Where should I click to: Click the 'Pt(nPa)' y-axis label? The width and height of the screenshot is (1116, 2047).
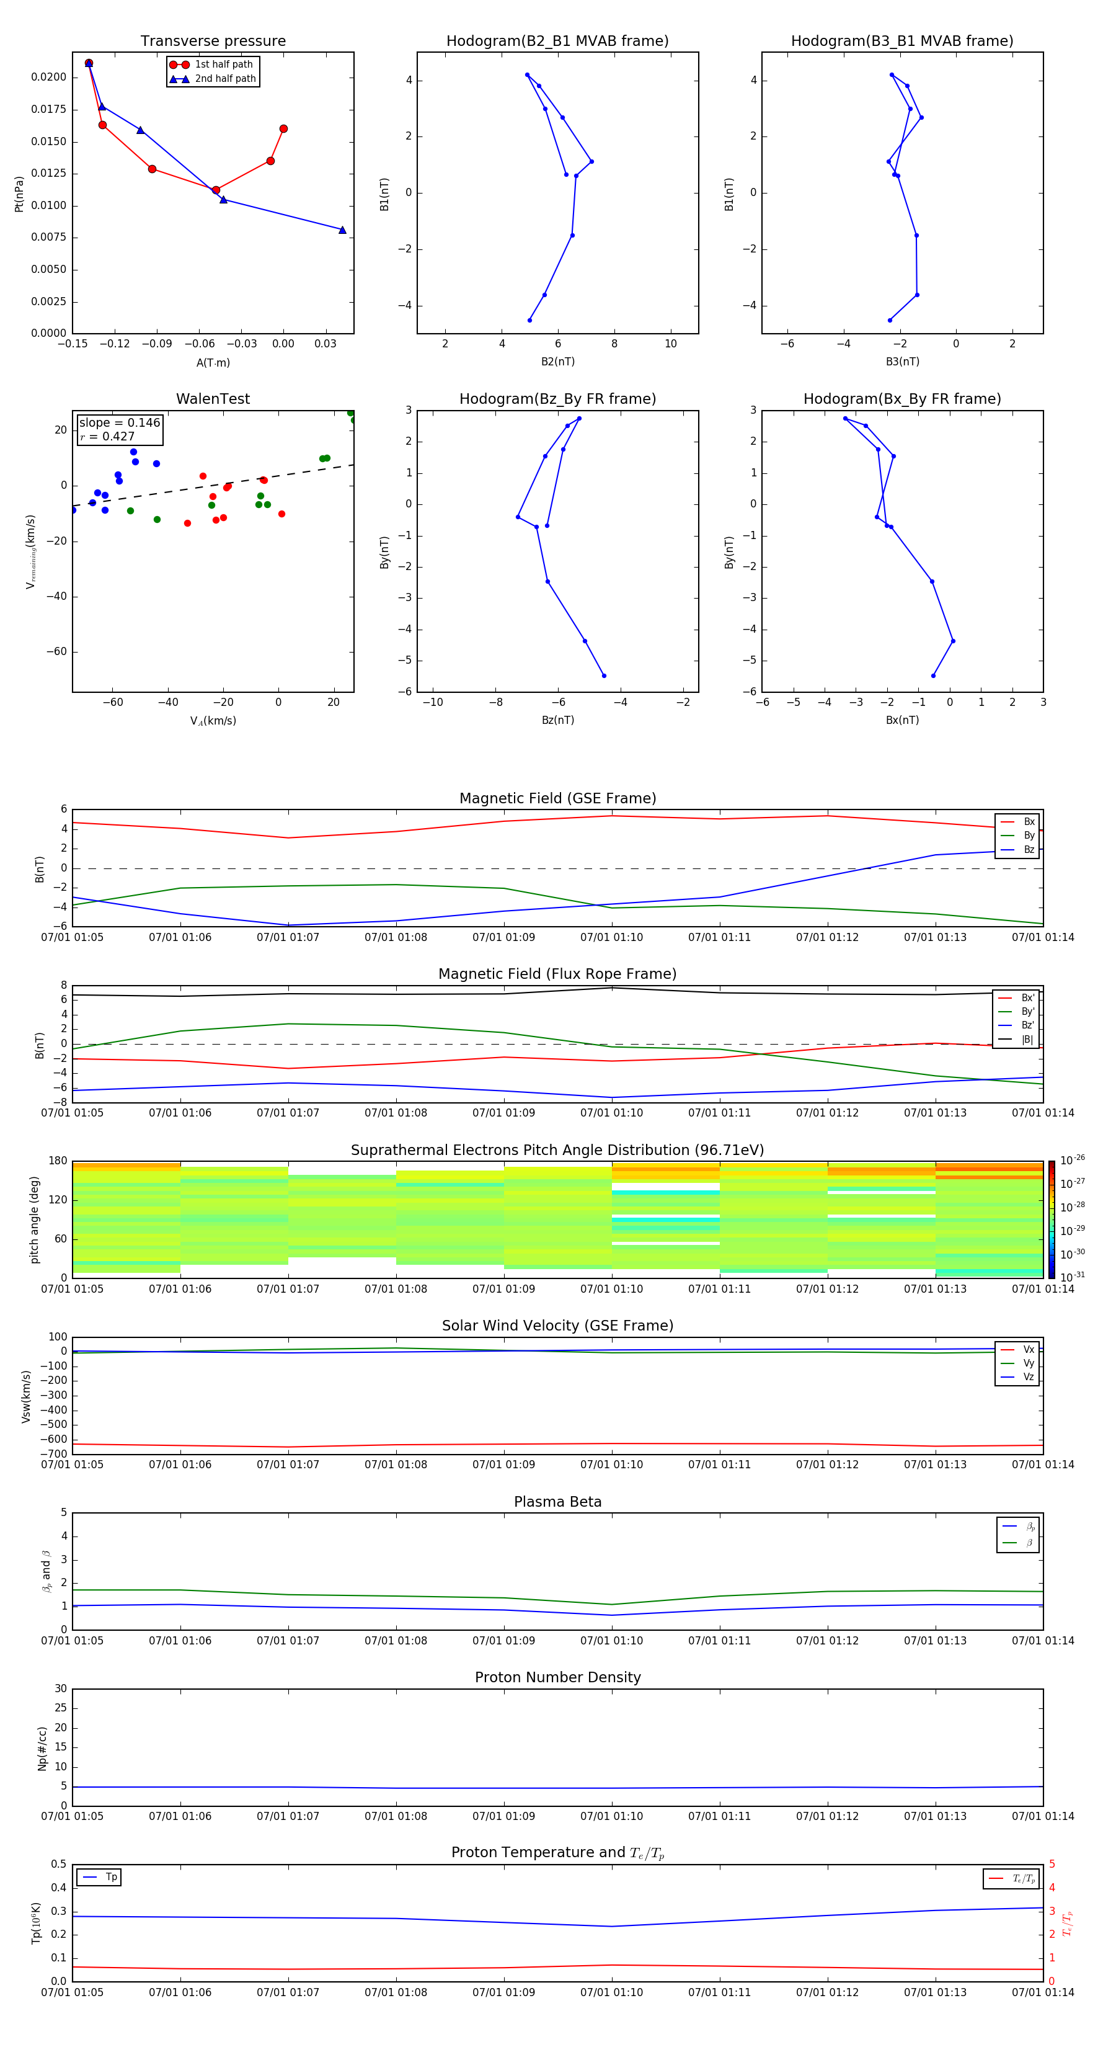point(19,193)
